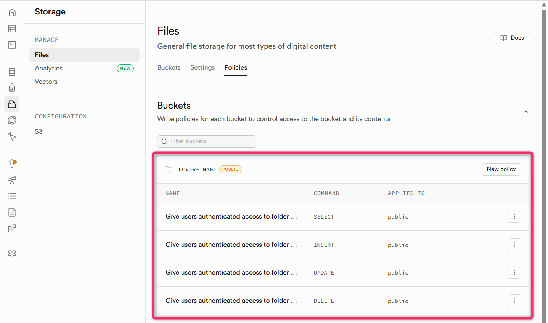Open the Table Editor icon in sidebar

point(12,29)
